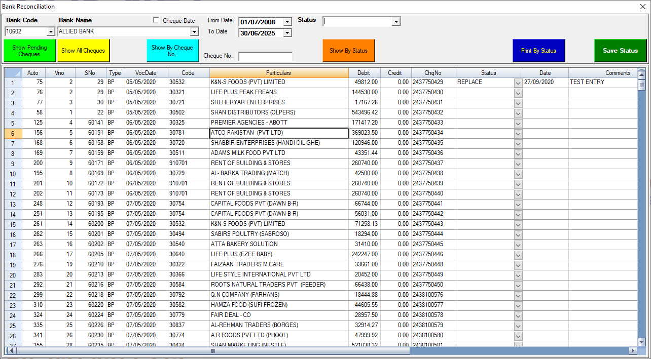The width and height of the screenshot is (651, 359).
Task: Click AL- BARKA TRADING (MATCH) cell
Action: 279,173
